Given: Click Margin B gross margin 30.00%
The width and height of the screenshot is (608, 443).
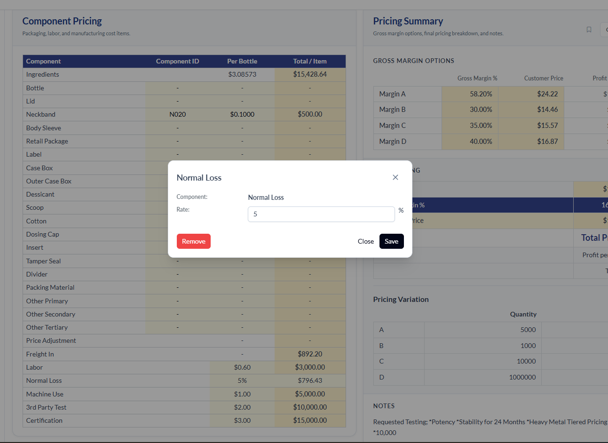Looking at the screenshot, I should point(481,110).
